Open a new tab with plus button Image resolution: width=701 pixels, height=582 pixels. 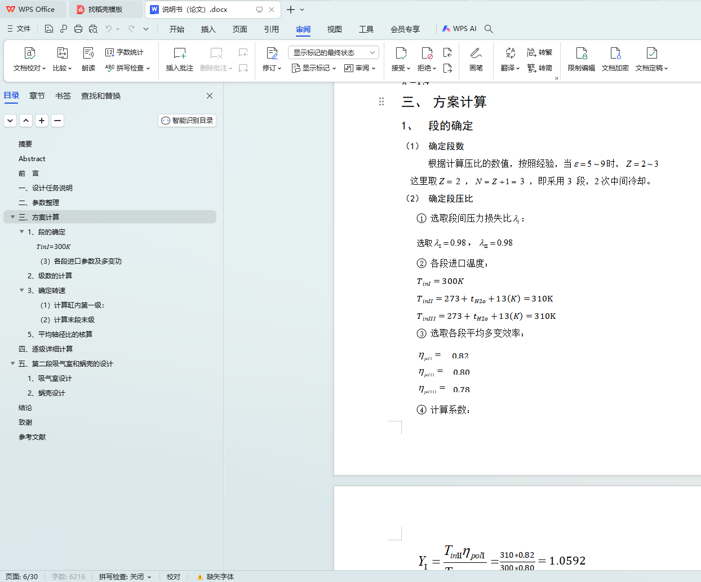tap(291, 10)
